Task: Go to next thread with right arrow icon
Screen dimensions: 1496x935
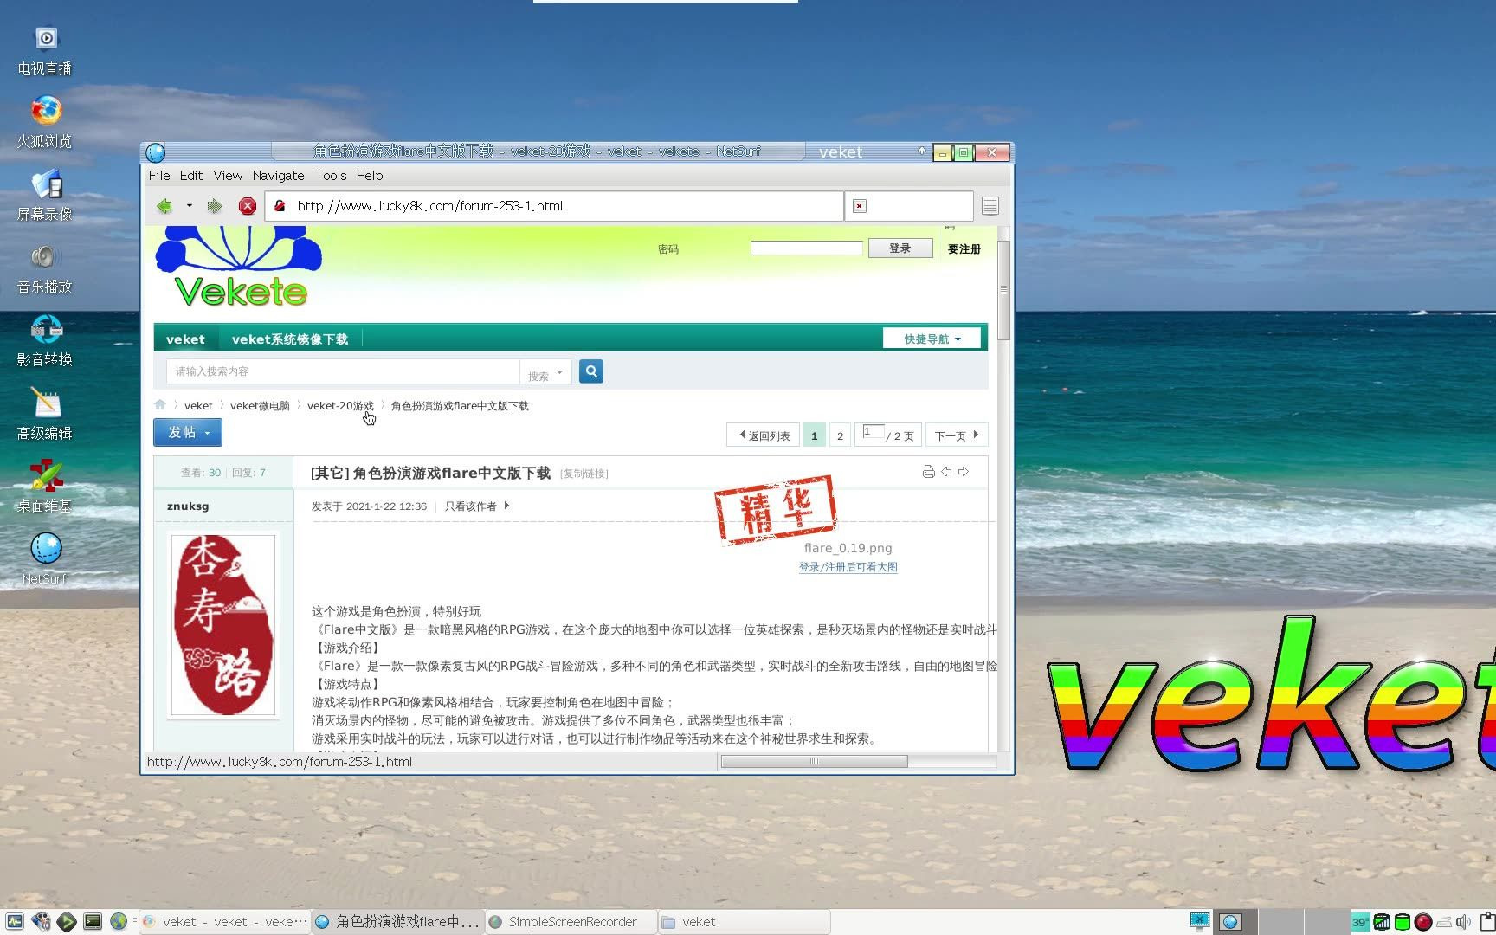Action: tap(964, 472)
